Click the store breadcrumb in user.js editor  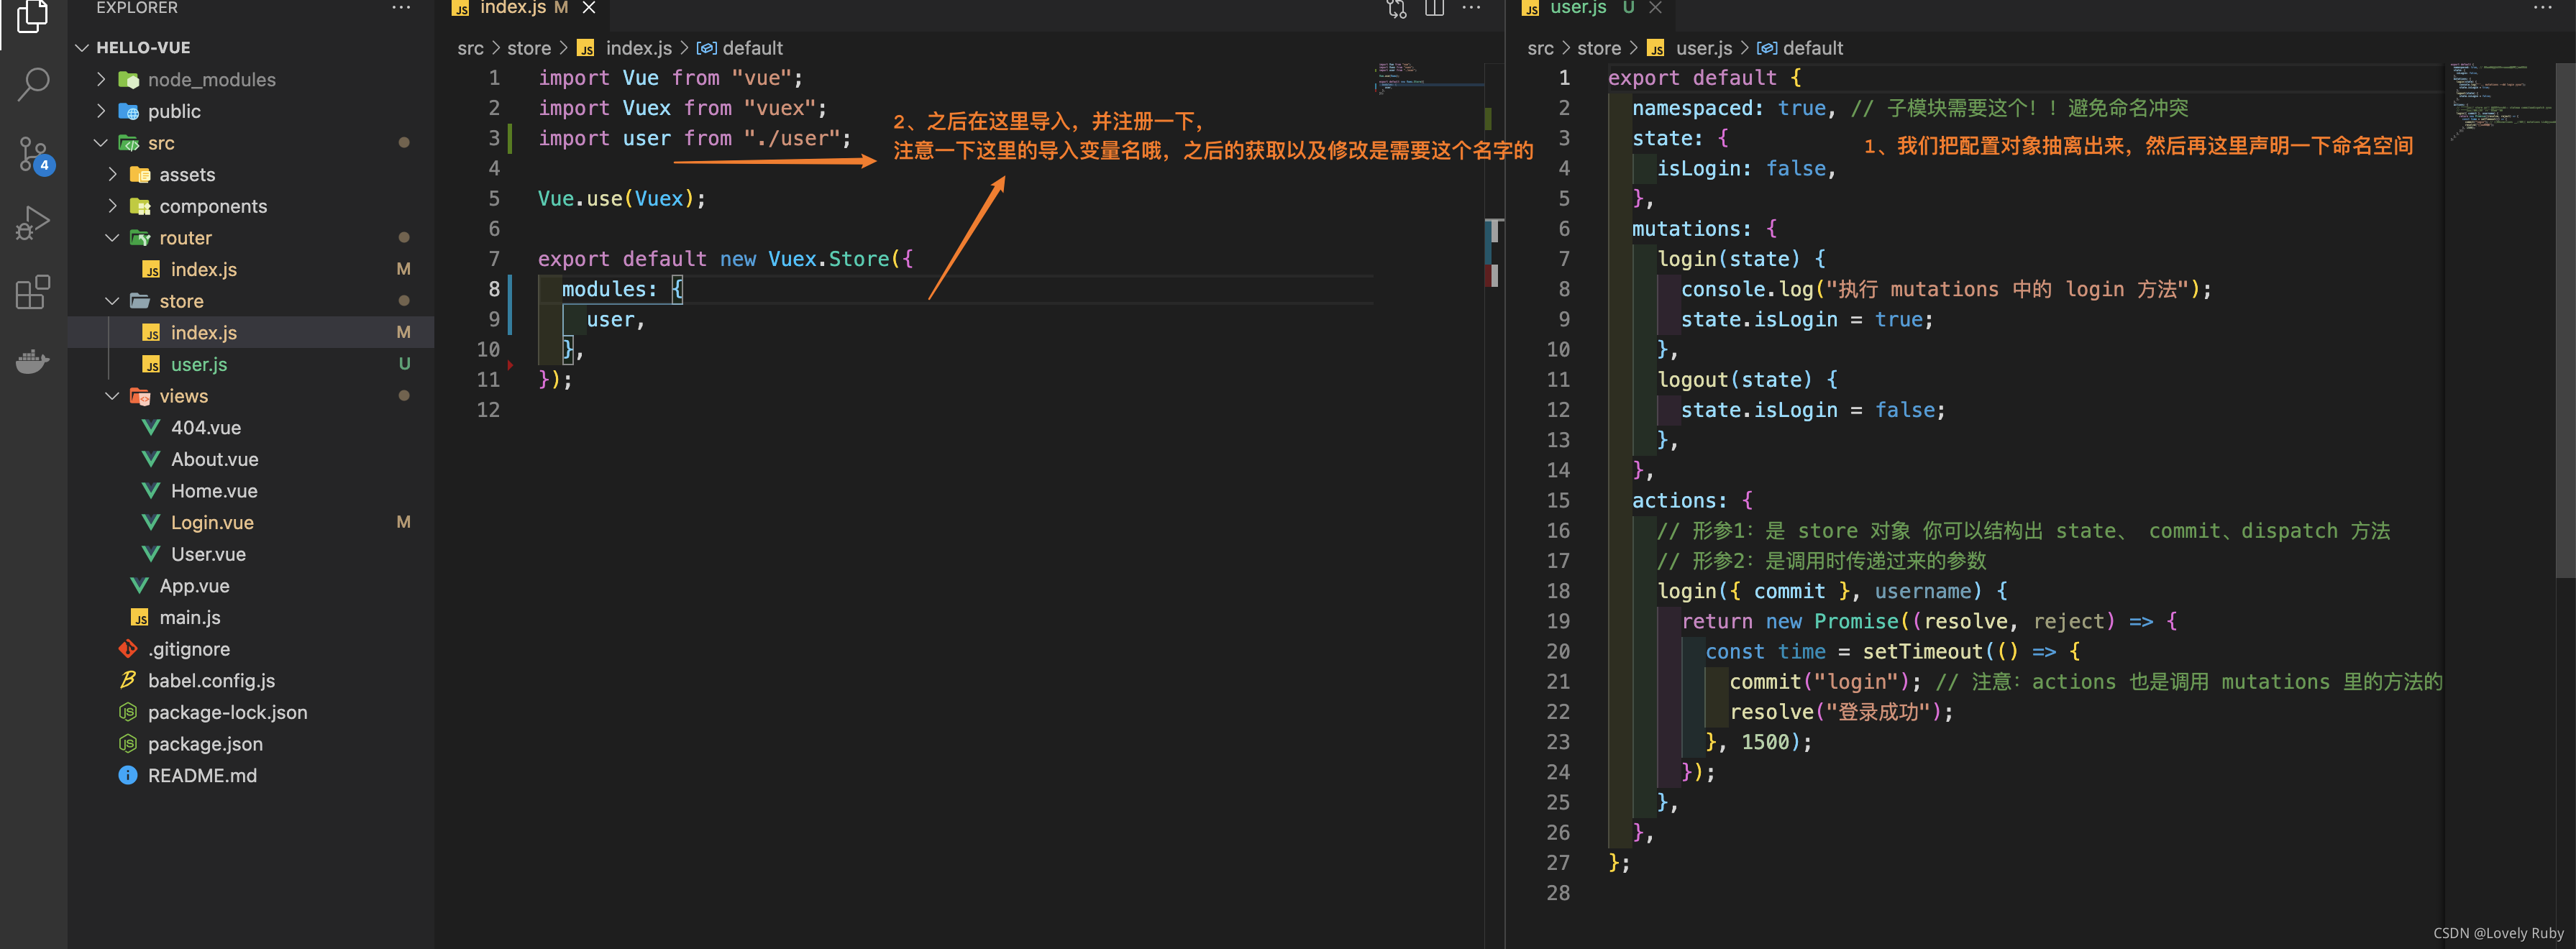pos(1598,48)
